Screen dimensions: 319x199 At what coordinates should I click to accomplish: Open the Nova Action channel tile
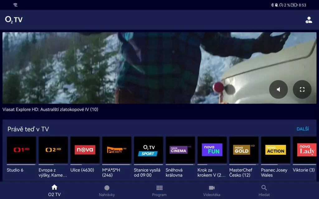pos(276,150)
